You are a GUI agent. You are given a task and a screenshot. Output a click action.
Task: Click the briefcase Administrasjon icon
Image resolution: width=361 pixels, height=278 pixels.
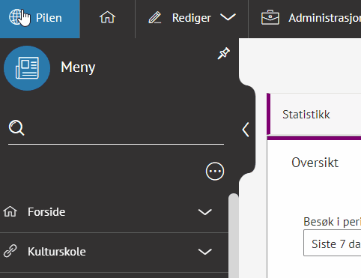[270, 17]
